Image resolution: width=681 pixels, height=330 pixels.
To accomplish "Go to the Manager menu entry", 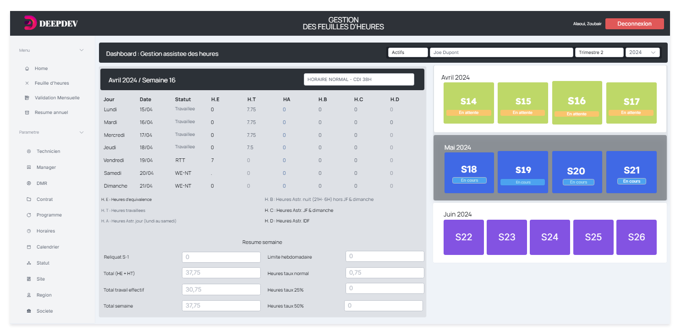I will click(46, 168).
